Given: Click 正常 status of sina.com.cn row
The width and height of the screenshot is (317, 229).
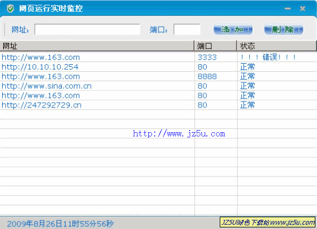Looking at the screenshot, I should [248, 86].
